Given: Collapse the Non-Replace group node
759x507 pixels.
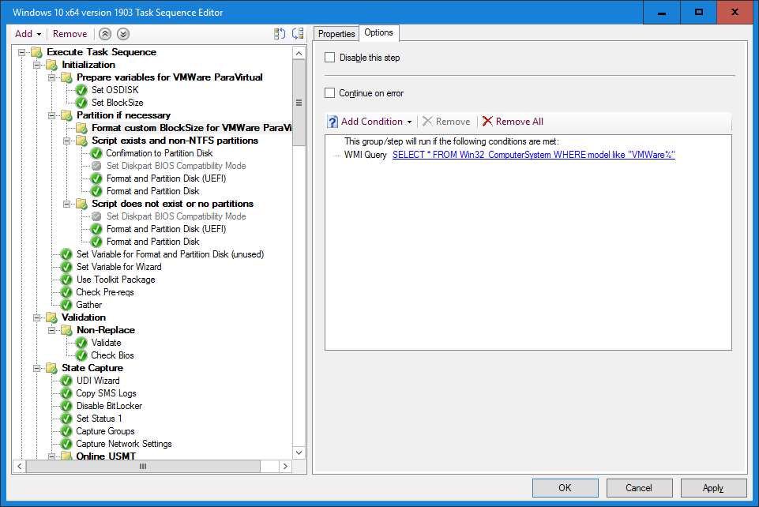Looking at the screenshot, I should [x=51, y=330].
